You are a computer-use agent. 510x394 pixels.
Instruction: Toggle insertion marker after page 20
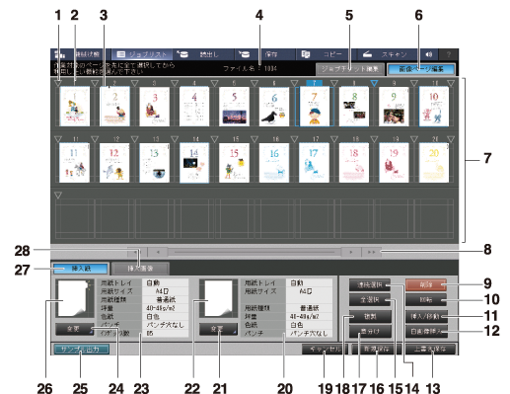[451, 139]
